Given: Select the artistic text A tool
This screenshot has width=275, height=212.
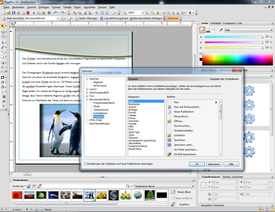Looking at the screenshot, I should 2,43.
